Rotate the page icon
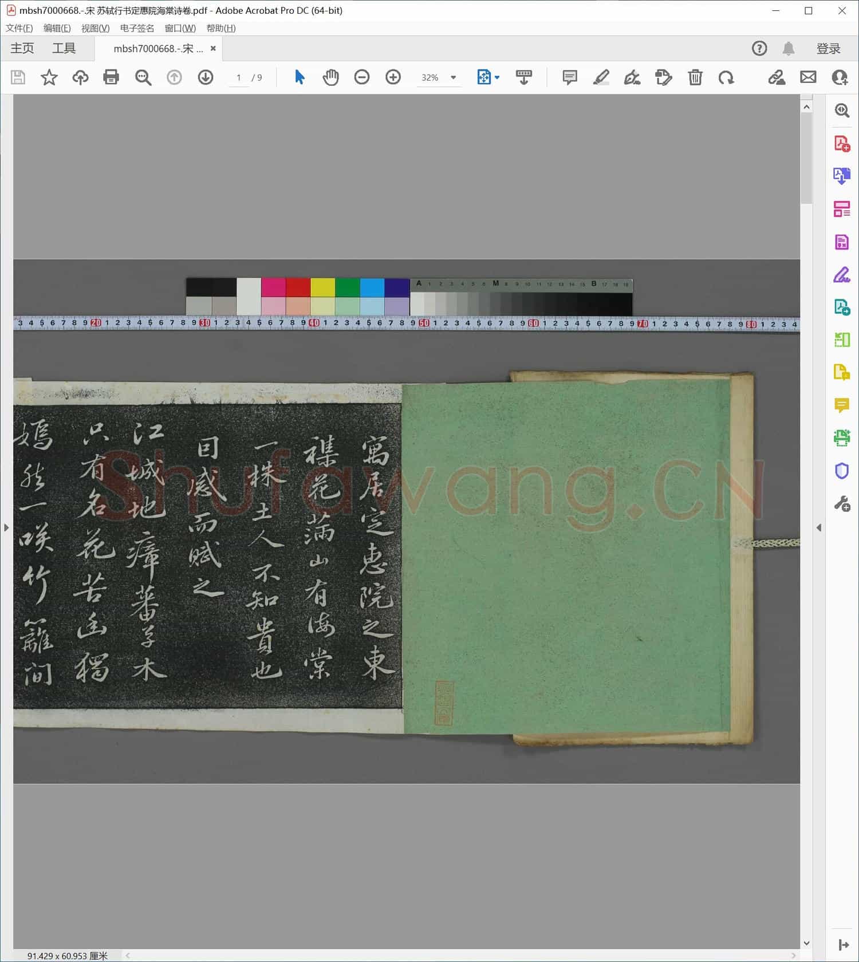The height and width of the screenshot is (962, 859). coord(726,77)
